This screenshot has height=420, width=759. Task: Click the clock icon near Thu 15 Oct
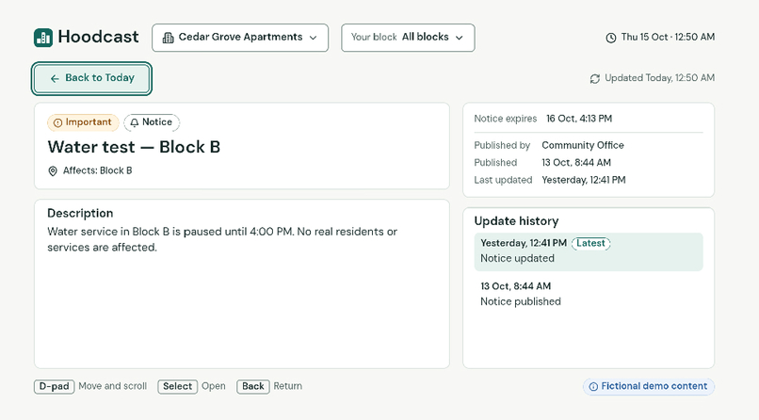pyautogui.click(x=611, y=38)
